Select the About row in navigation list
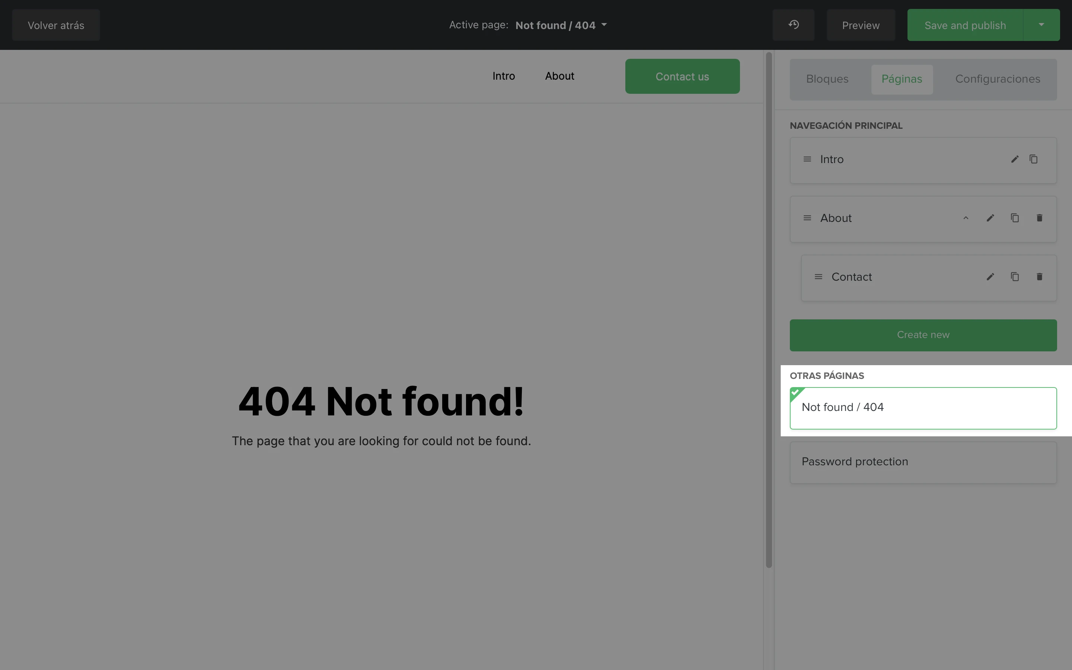 coord(923,219)
